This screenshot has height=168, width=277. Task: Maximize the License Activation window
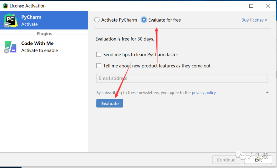tap(251, 6)
